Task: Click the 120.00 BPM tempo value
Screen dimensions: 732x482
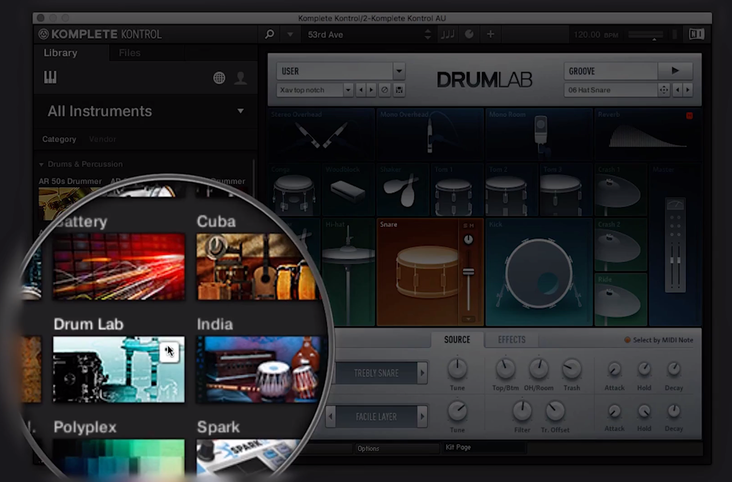Action: point(595,35)
